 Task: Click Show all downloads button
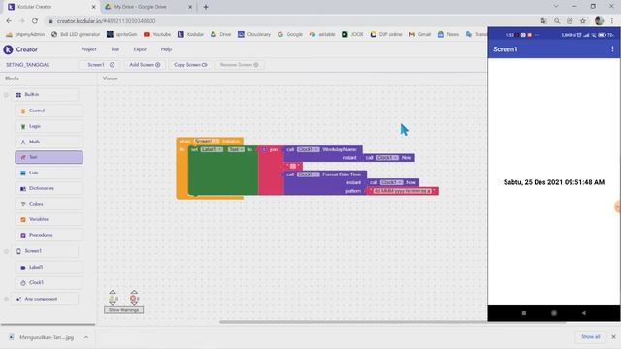591,337
